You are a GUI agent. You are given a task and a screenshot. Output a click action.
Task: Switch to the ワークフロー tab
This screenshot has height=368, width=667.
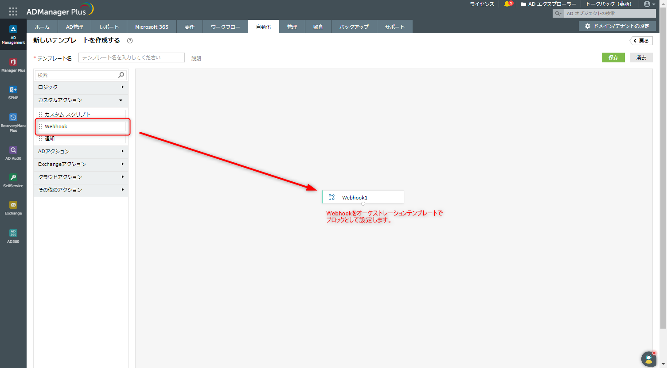(x=226, y=27)
